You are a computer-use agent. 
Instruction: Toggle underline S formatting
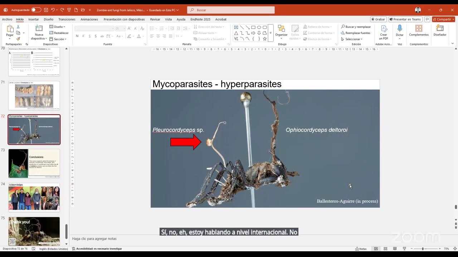pyautogui.click(x=89, y=36)
